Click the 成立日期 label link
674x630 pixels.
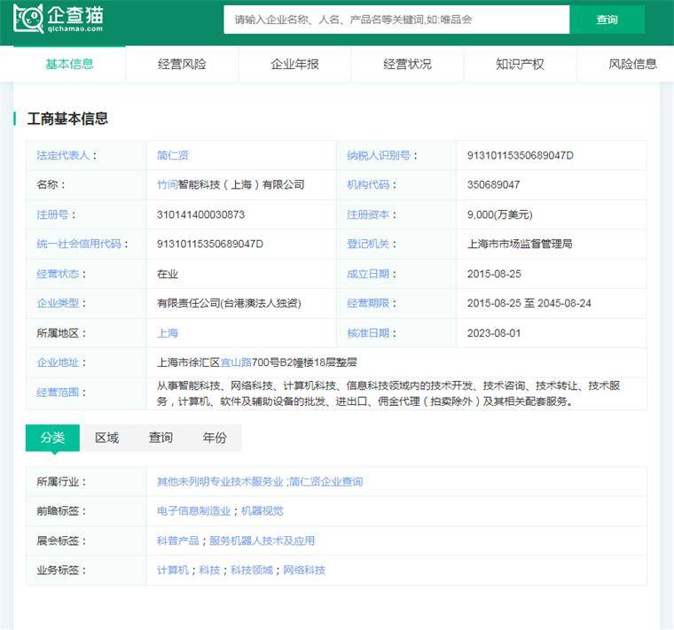click(368, 274)
